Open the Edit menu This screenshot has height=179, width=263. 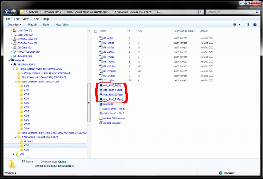pos(16,19)
